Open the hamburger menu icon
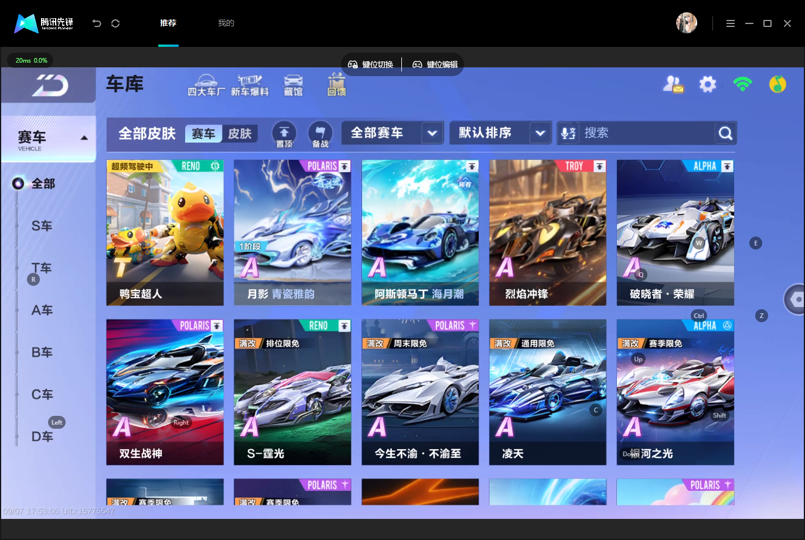The image size is (805, 540). [x=731, y=23]
